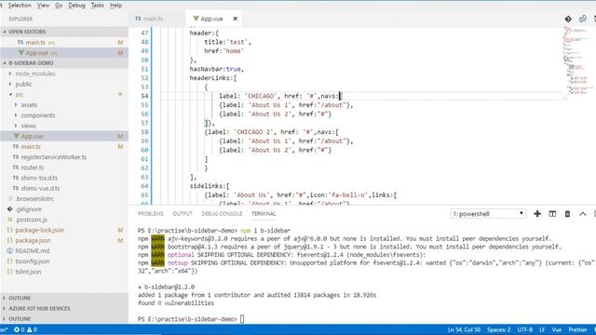The image size is (596, 335).
Task: Open .postcssrc.js file
Action: click(31, 220)
